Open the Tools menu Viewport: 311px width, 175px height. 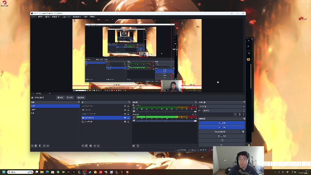pyautogui.click(x=85, y=17)
